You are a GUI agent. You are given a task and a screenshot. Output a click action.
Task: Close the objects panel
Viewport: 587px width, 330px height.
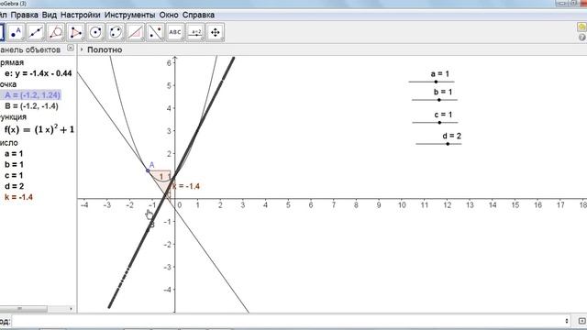[71, 48]
